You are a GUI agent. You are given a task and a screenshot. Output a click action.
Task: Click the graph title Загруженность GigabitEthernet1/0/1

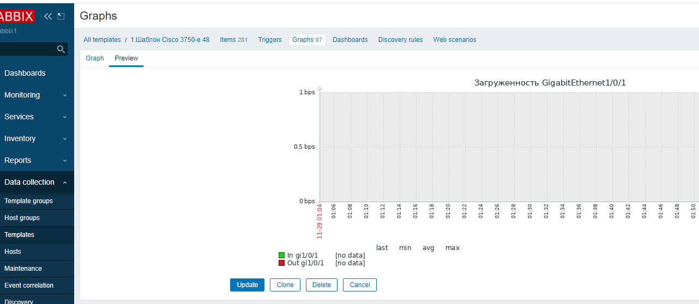pyautogui.click(x=550, y=83)
